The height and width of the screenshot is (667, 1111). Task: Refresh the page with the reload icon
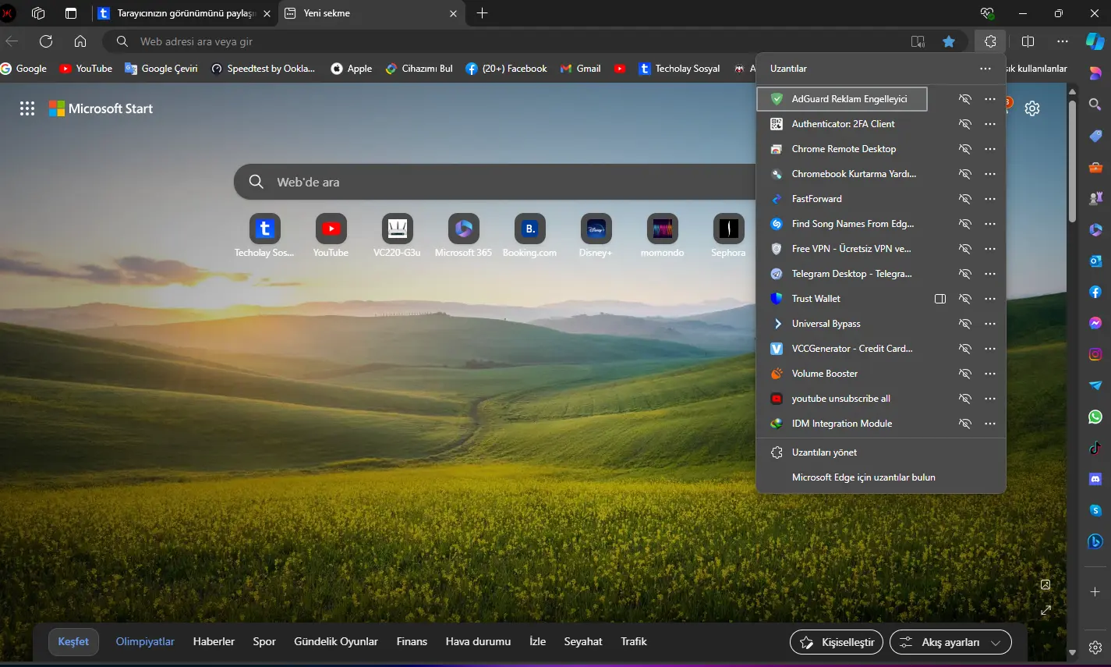46,41
